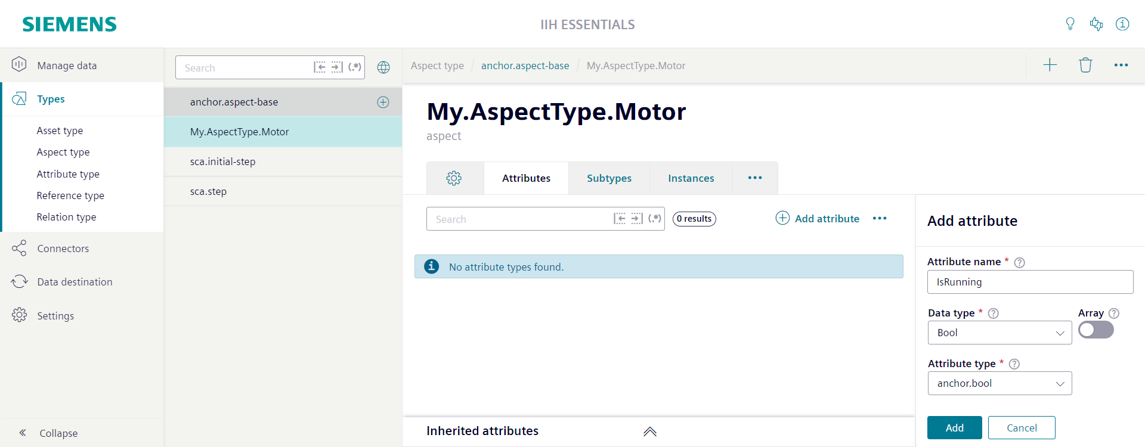The height and width of the screenshot is (447, 1145).
Task: Open Relation type in sidebar
Action: 66,217
